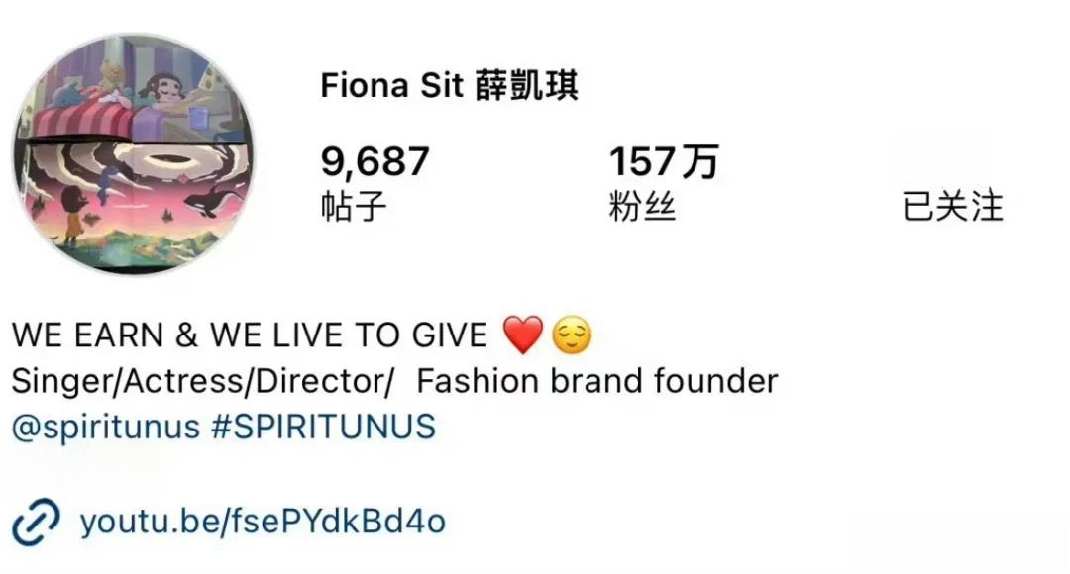Click the Singer/Actress/Director bio line
Image resolution: width=1070 pixels, height=574 pixels.
point(394,381)
